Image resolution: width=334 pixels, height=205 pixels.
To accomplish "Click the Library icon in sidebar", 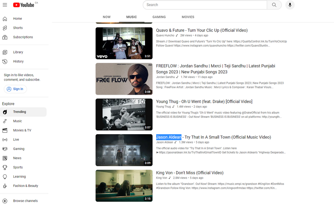I will 5,52.
